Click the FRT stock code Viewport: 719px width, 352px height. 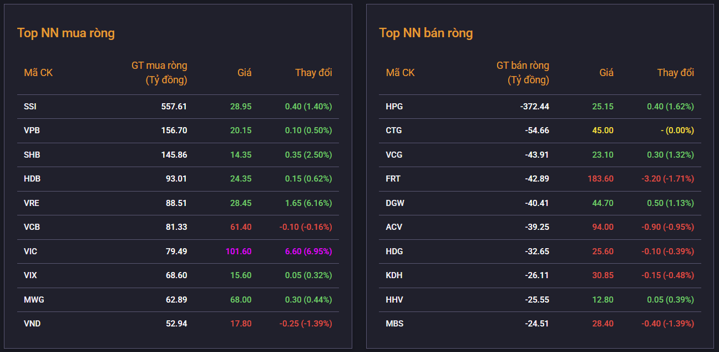coord(393,179)
